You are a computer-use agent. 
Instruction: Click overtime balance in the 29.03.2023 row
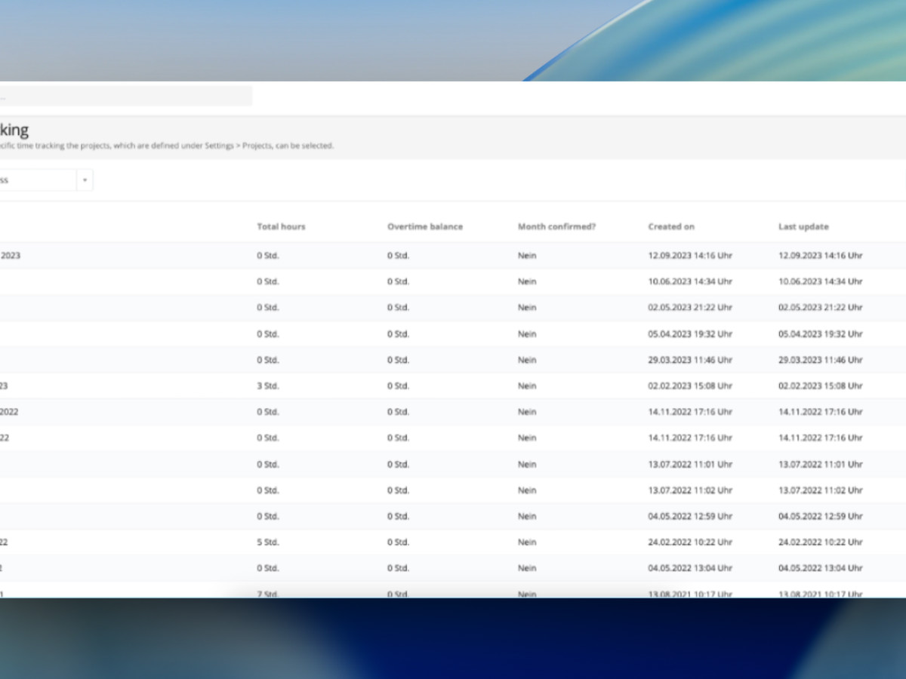point(399,360)
